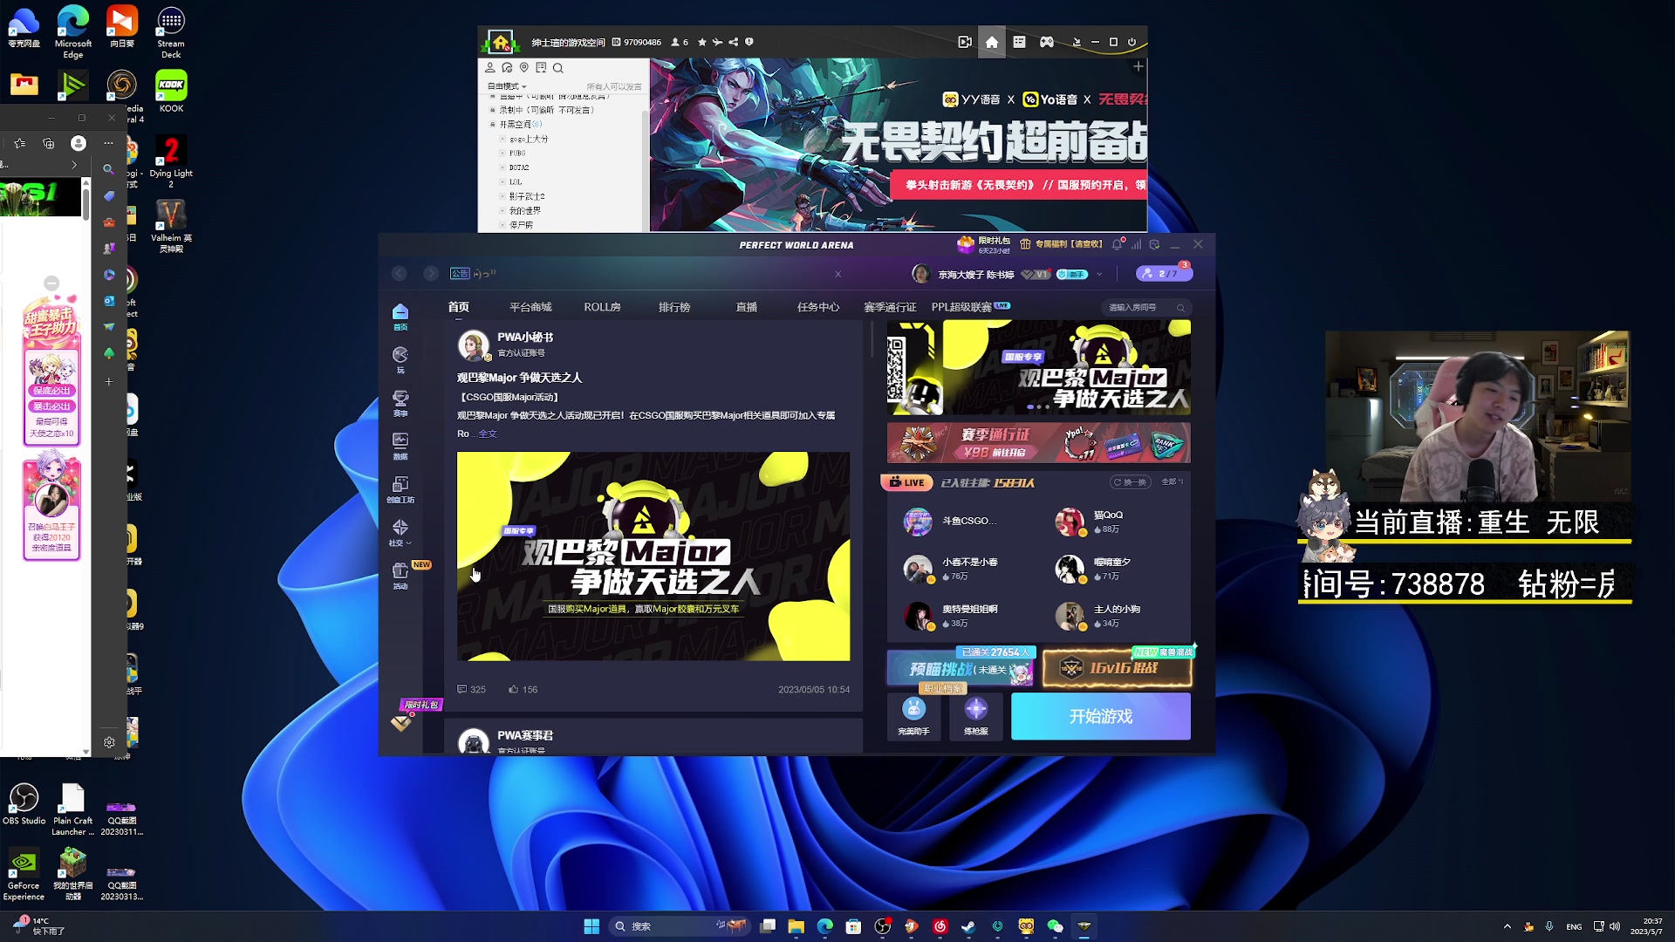
Task: Click the 练枪服 aim training icon
Action: point(975,716)
